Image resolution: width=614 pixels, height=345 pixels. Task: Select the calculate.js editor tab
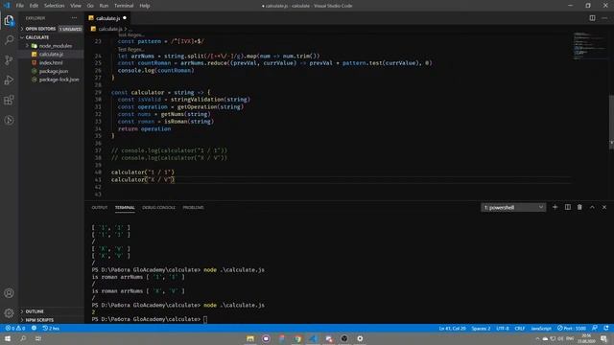tap(107, 18)
